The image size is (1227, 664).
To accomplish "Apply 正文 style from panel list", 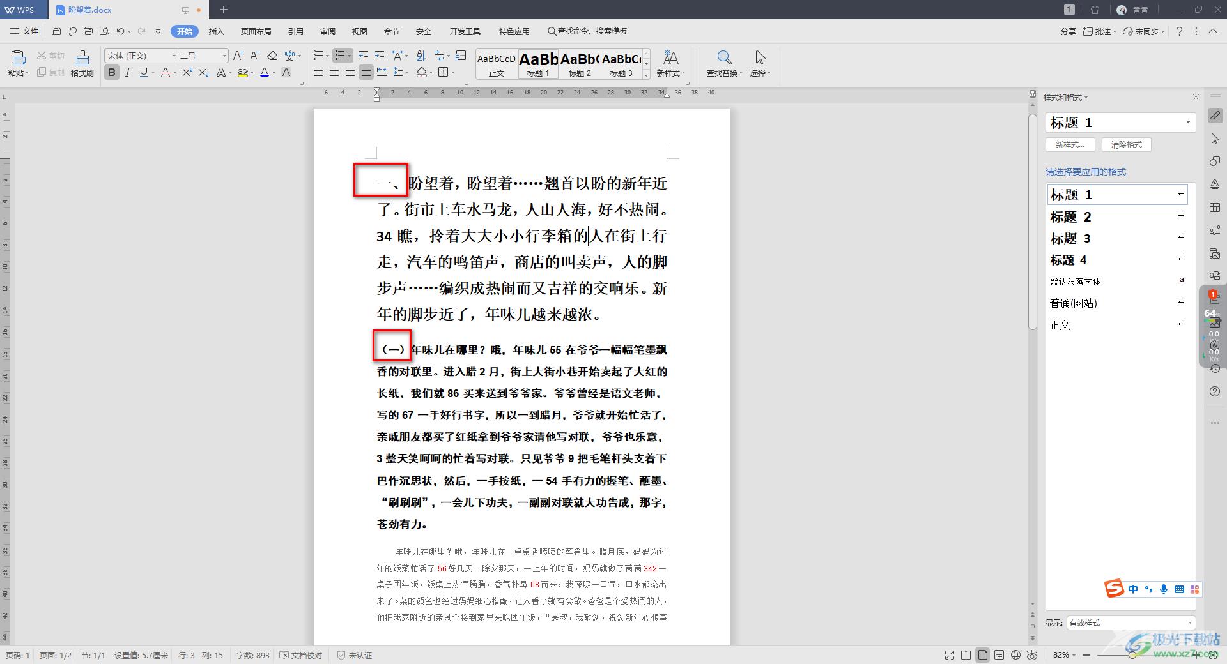I will [x=1117, y=325].
